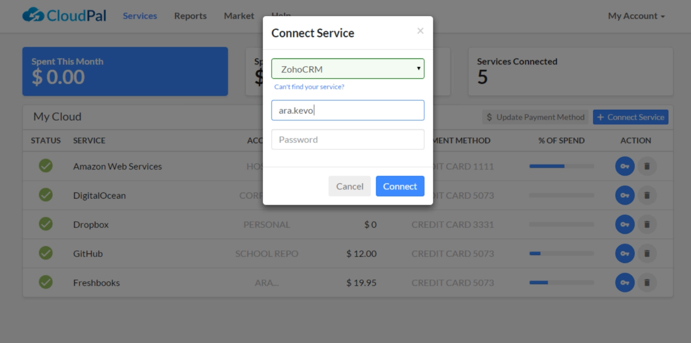Image resolution: width=691 pixels, height=343 pixels.
Task: Select the "DigitalOcean" service name
Action: (x=100, y=196)
